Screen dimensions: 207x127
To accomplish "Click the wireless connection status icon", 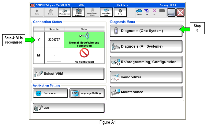I will click(x=84, y=36).
